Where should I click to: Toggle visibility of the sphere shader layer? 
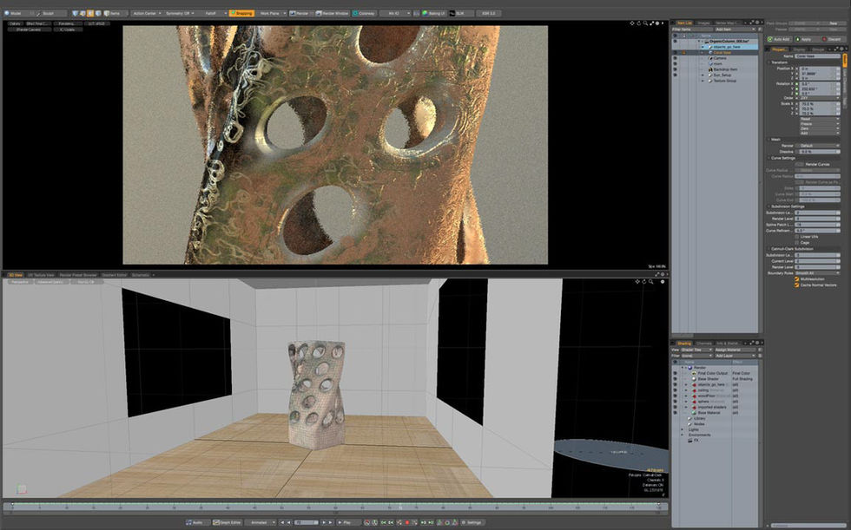click(676, 402)
